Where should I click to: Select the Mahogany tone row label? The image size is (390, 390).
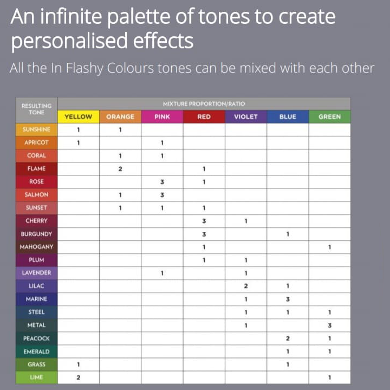coord(37,247)
